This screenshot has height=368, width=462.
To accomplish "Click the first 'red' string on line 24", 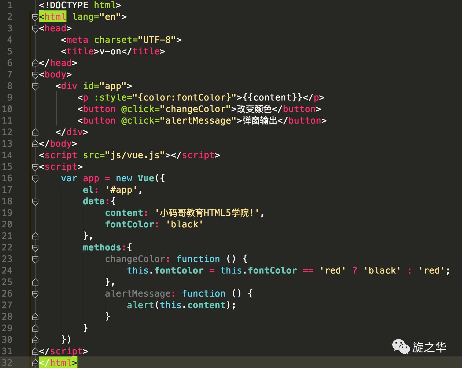I will click(x=333, y=271).
